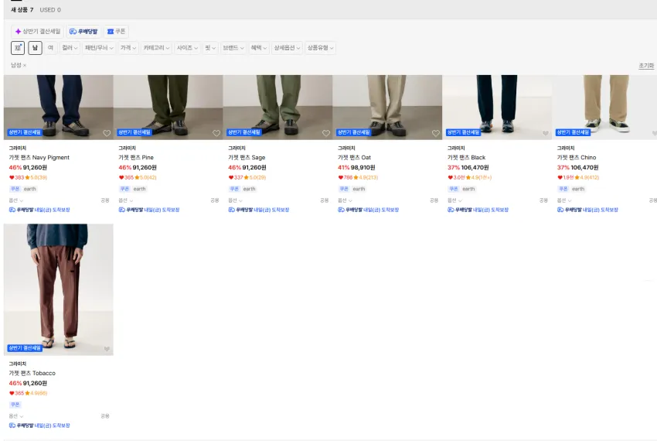Like the Navy Pigment pants heart
Viewport: 657px width, 441px height.
pyautogui.click(x=107, y=133)
